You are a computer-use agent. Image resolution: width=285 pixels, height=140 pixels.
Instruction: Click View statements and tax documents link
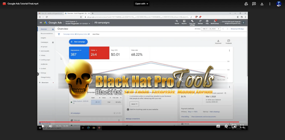pos(203,117)
